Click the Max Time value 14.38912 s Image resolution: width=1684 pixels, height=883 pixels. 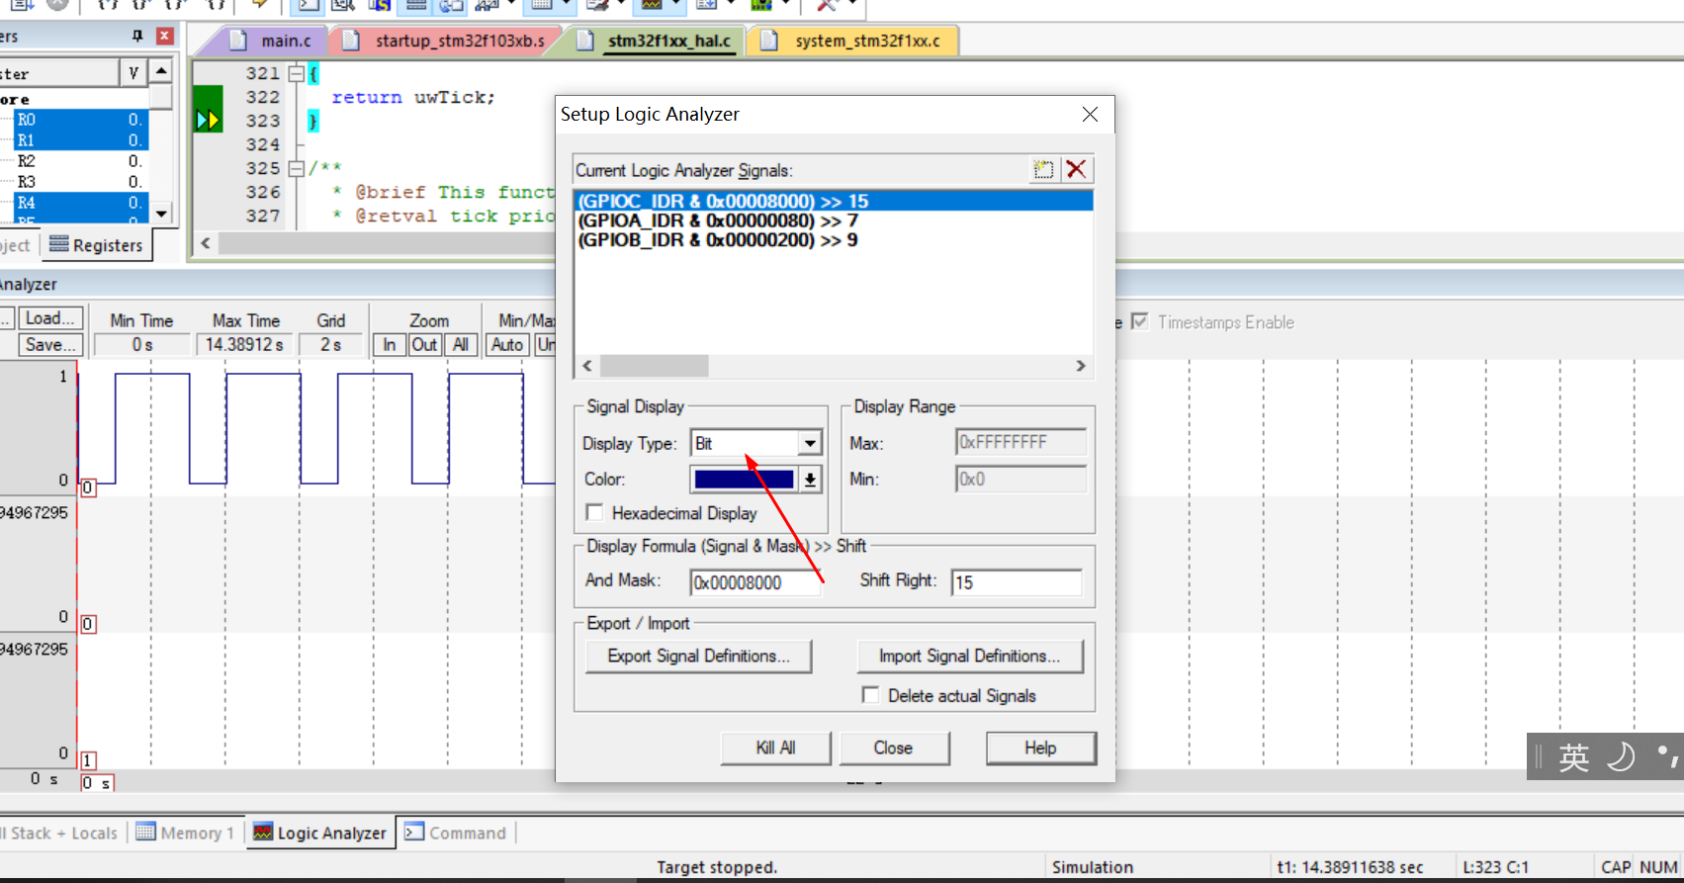click(x=244, y=344)
